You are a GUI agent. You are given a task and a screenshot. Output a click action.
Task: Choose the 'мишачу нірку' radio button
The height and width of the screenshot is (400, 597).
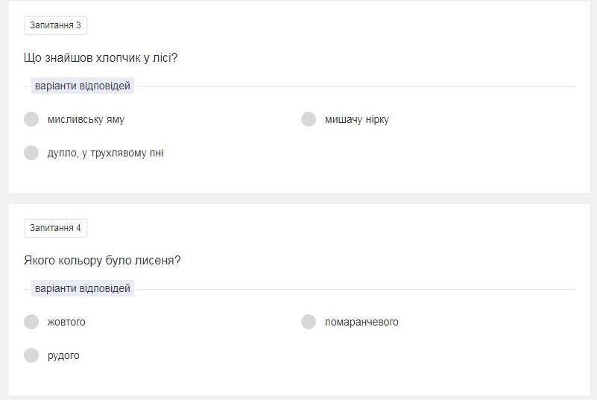(x=309, y=119)
